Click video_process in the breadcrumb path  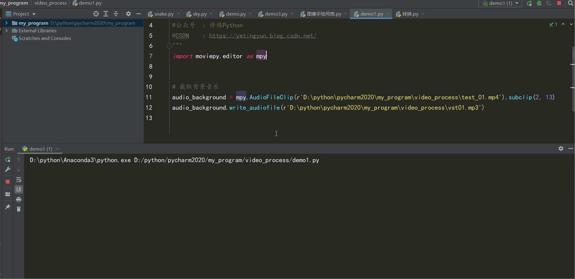click(50, 3)
